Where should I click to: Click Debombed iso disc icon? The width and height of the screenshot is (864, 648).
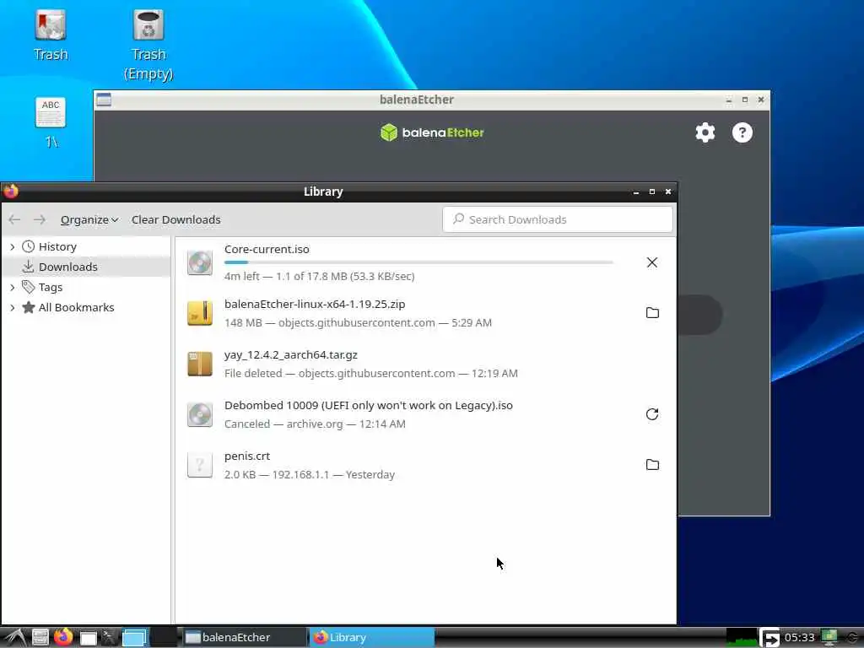tap(199, 414)
